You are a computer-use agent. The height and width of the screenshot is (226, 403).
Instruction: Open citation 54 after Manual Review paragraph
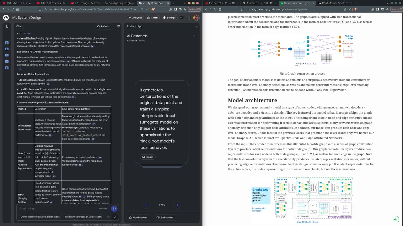coord(92,46)
